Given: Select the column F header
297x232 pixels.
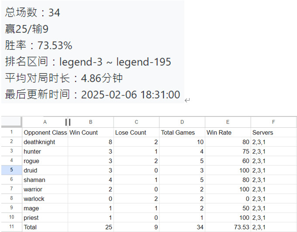Looking at the screenshot, I should point(273,122).
